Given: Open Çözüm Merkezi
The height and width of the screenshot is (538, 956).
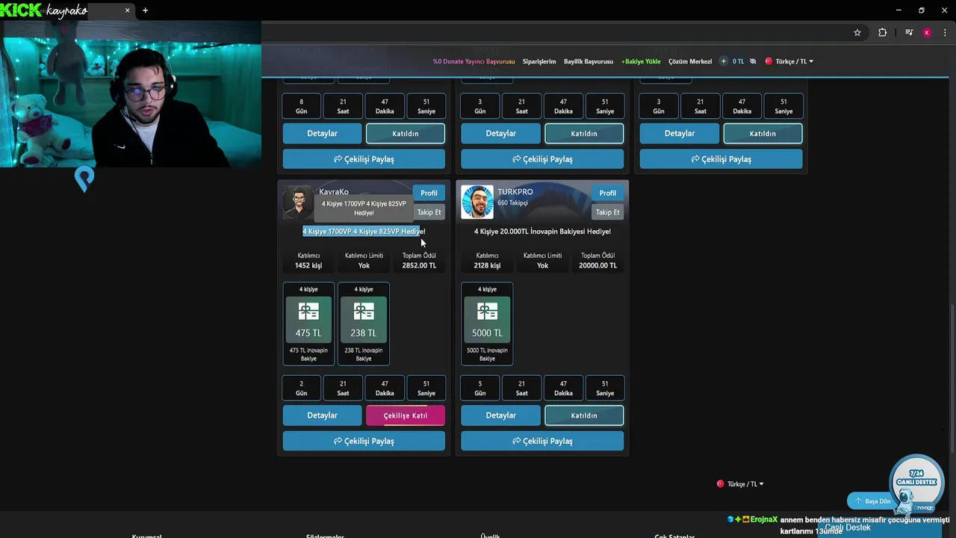Looking at the screenshot, I should click(x=690, y=61).
